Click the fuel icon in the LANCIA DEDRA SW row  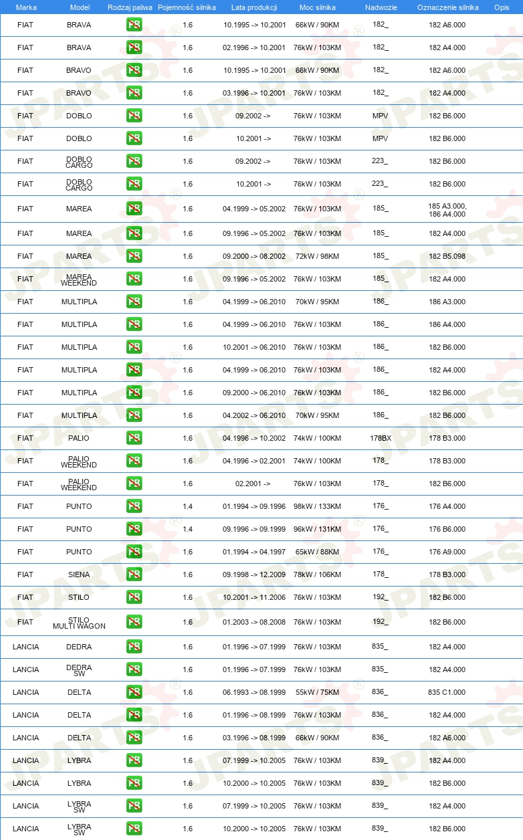coord(134,669)
